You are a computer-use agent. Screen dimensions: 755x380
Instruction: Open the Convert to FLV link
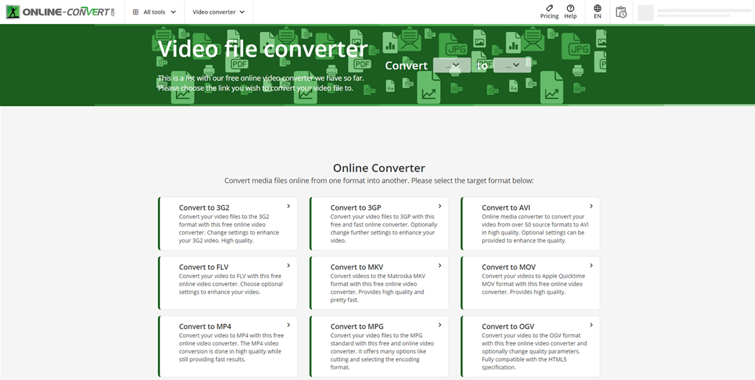click(x=204, y=267)
